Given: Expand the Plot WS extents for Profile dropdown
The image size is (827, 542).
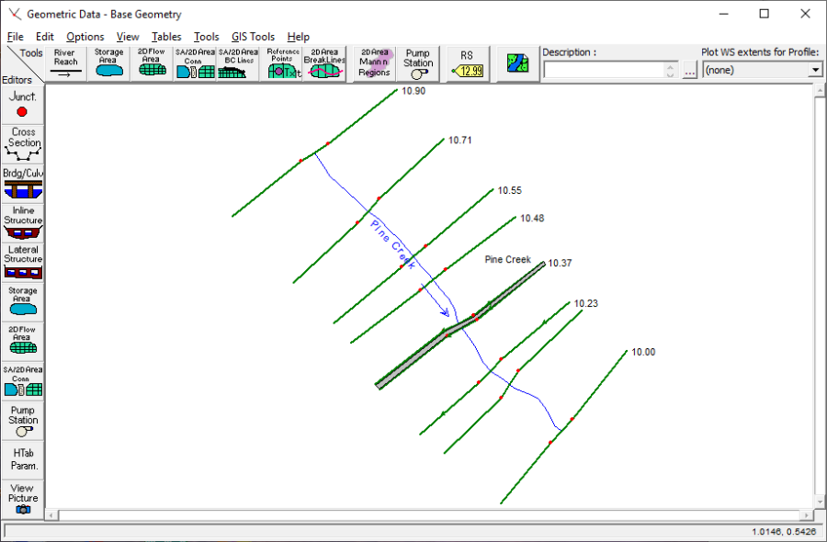Looking at the screenshot, I should tap(815, 70).
